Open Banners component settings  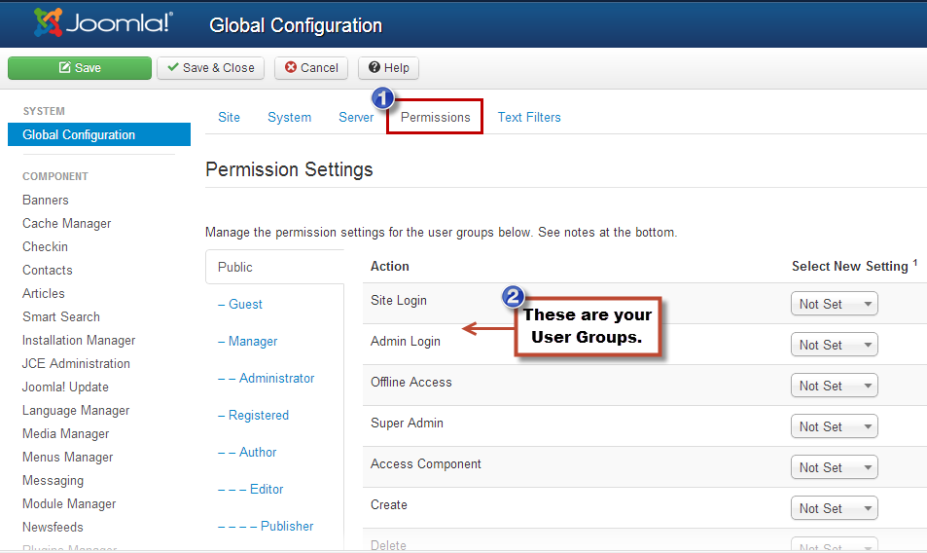click(x=46, y=200)
